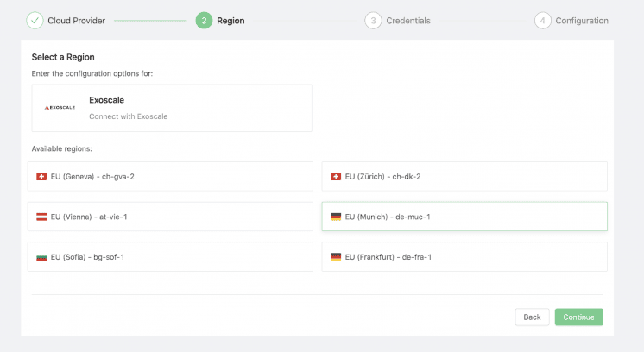
Task: Click the German flag beside Munich
Action: click(x=335, y=217)
